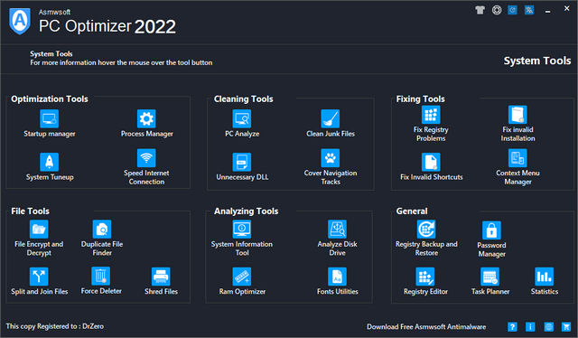Click the lifebuoy support icon in title bar
The width and height of the screenshot is (578, 338).
pos(497,10)
